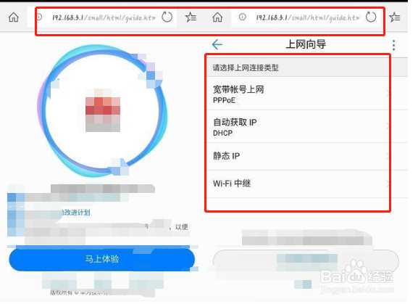This screenshot has height=304, width=418.
Task: Choose the Wi-Fi 中继 option
Action: point(307,184)
